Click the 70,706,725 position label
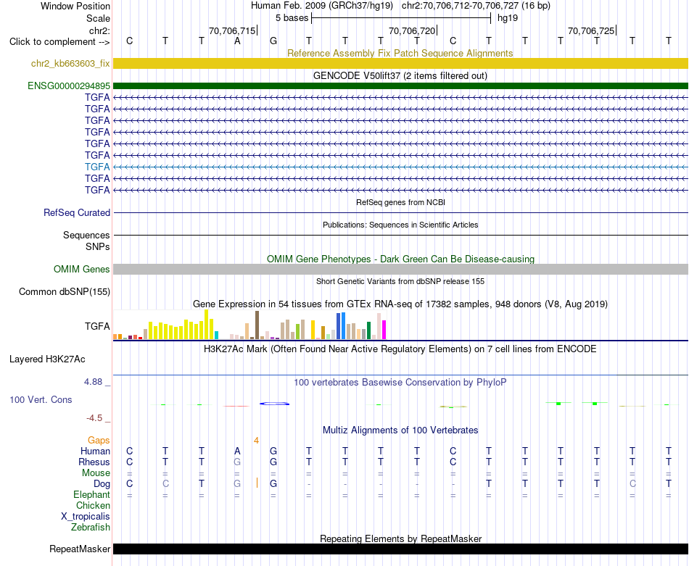This screenshot has width=689, height=566. (591, 30)
